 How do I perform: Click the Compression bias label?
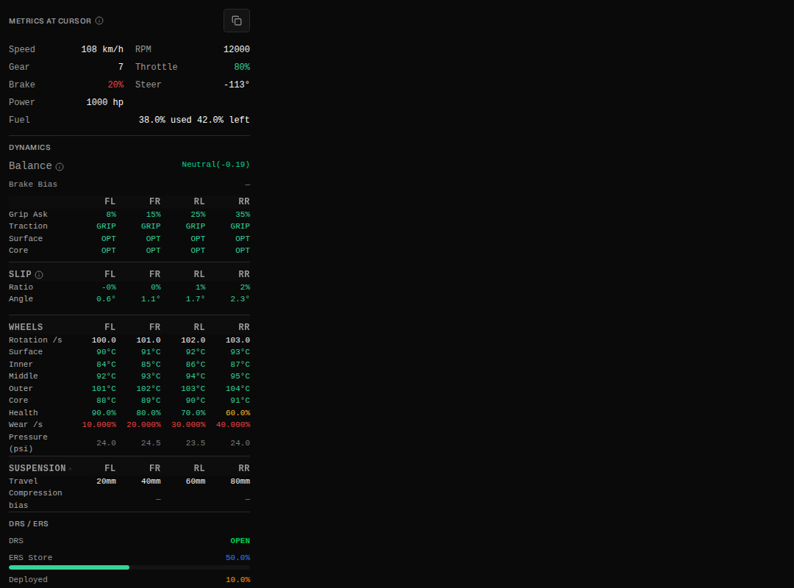(x=35, y=499)
